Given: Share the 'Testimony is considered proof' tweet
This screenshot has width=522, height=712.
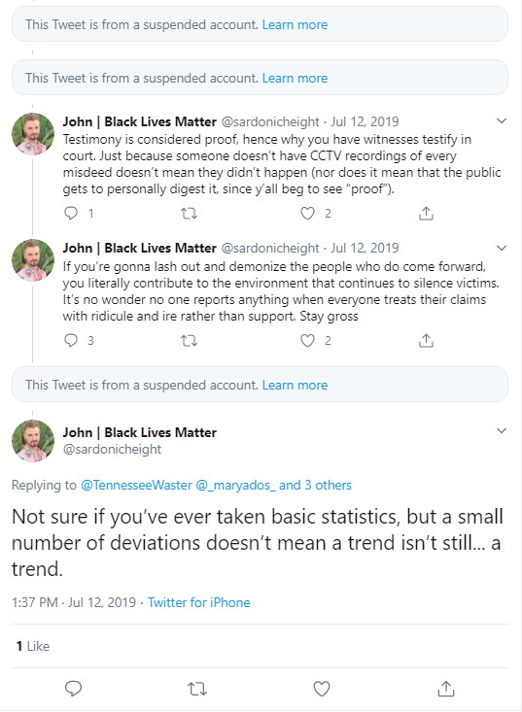Looking at the screenshot, I should tap(426, 213).
